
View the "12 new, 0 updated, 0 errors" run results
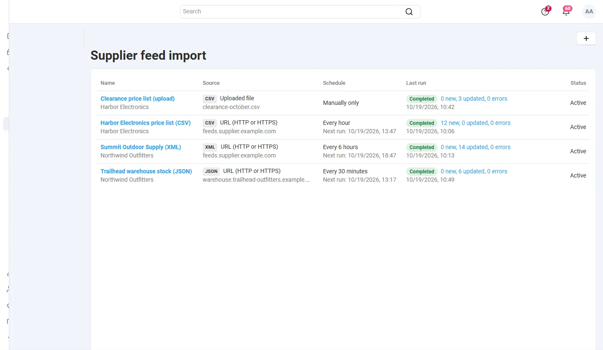click(476, 123)
